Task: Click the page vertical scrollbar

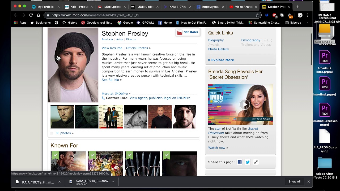Action: point(312,49)
